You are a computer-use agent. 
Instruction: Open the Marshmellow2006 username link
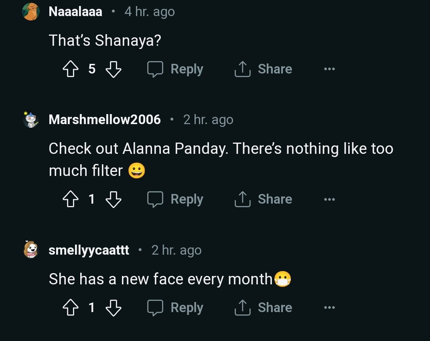104,120
